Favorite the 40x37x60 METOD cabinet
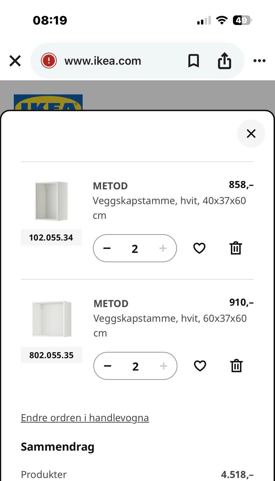The image size is (275, 481). (x=199, y=248)
